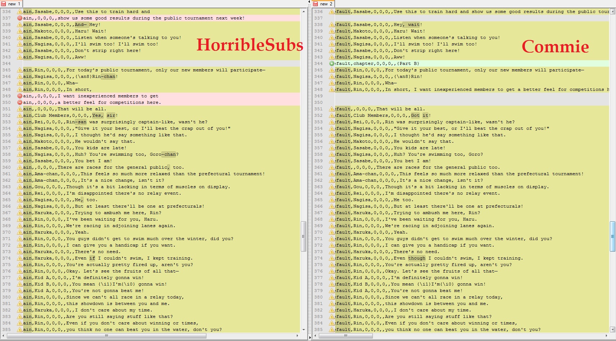Click the removed-line minus icon on line 350 in new 1
The image size is (616, 341).
click(20, 102)
